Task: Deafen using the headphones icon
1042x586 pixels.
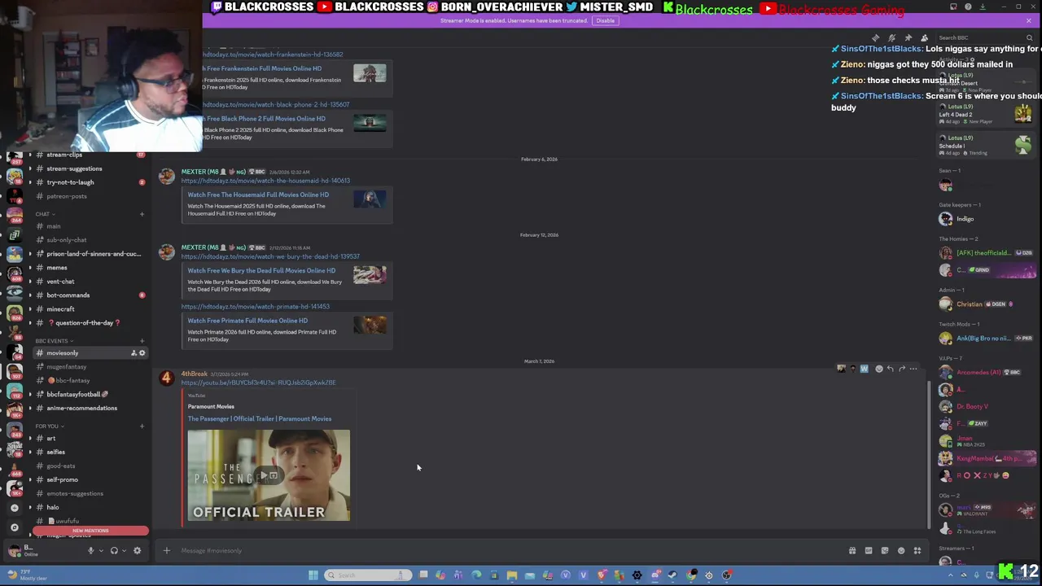Action: (114, 551)
